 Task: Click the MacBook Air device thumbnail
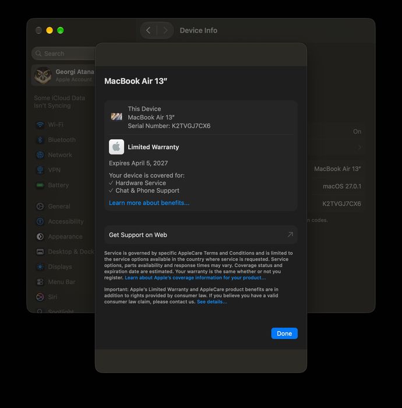tap(117, 117)
